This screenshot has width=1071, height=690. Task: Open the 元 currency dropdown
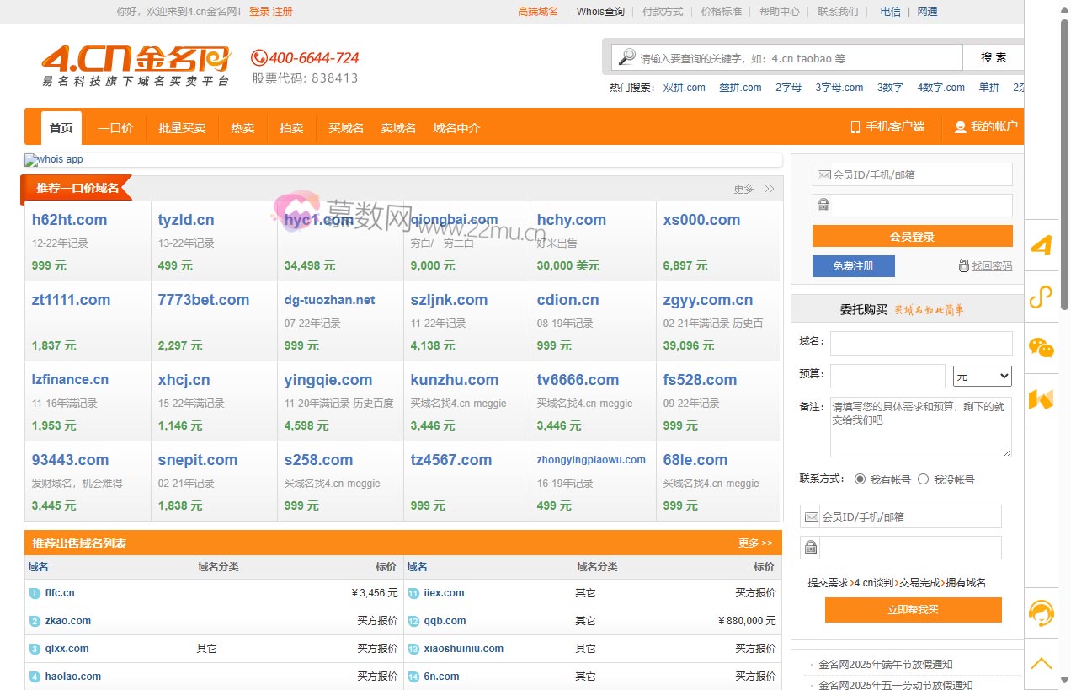coord(982,376)
